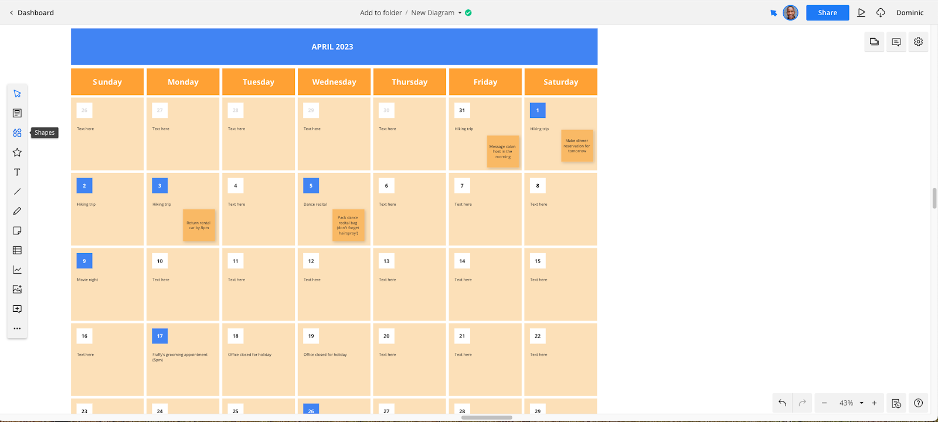This screenshot has width=938, height=422.
Task: Open more tools ellipsis menu
Action: coord(17,329)
